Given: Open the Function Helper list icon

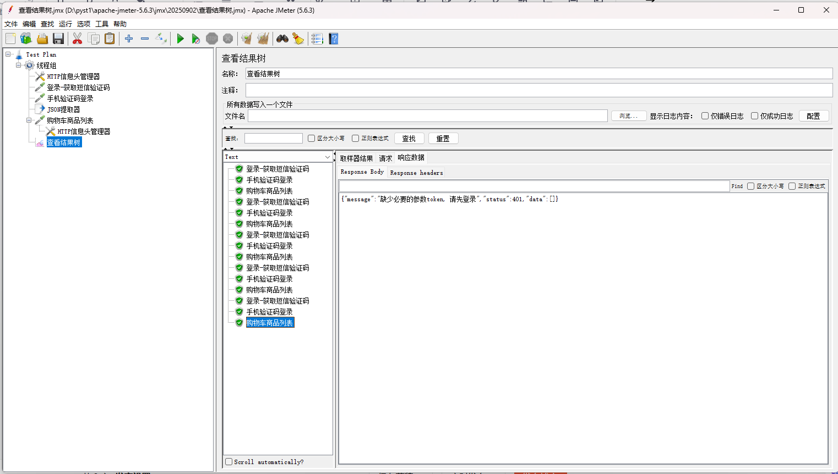Looking at the screenshot, I should [x=317, y=38].
